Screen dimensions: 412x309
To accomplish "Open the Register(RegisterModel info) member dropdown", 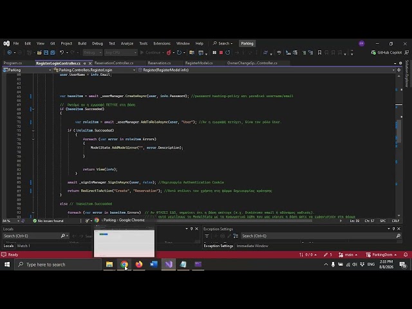I will click(266, 70).
